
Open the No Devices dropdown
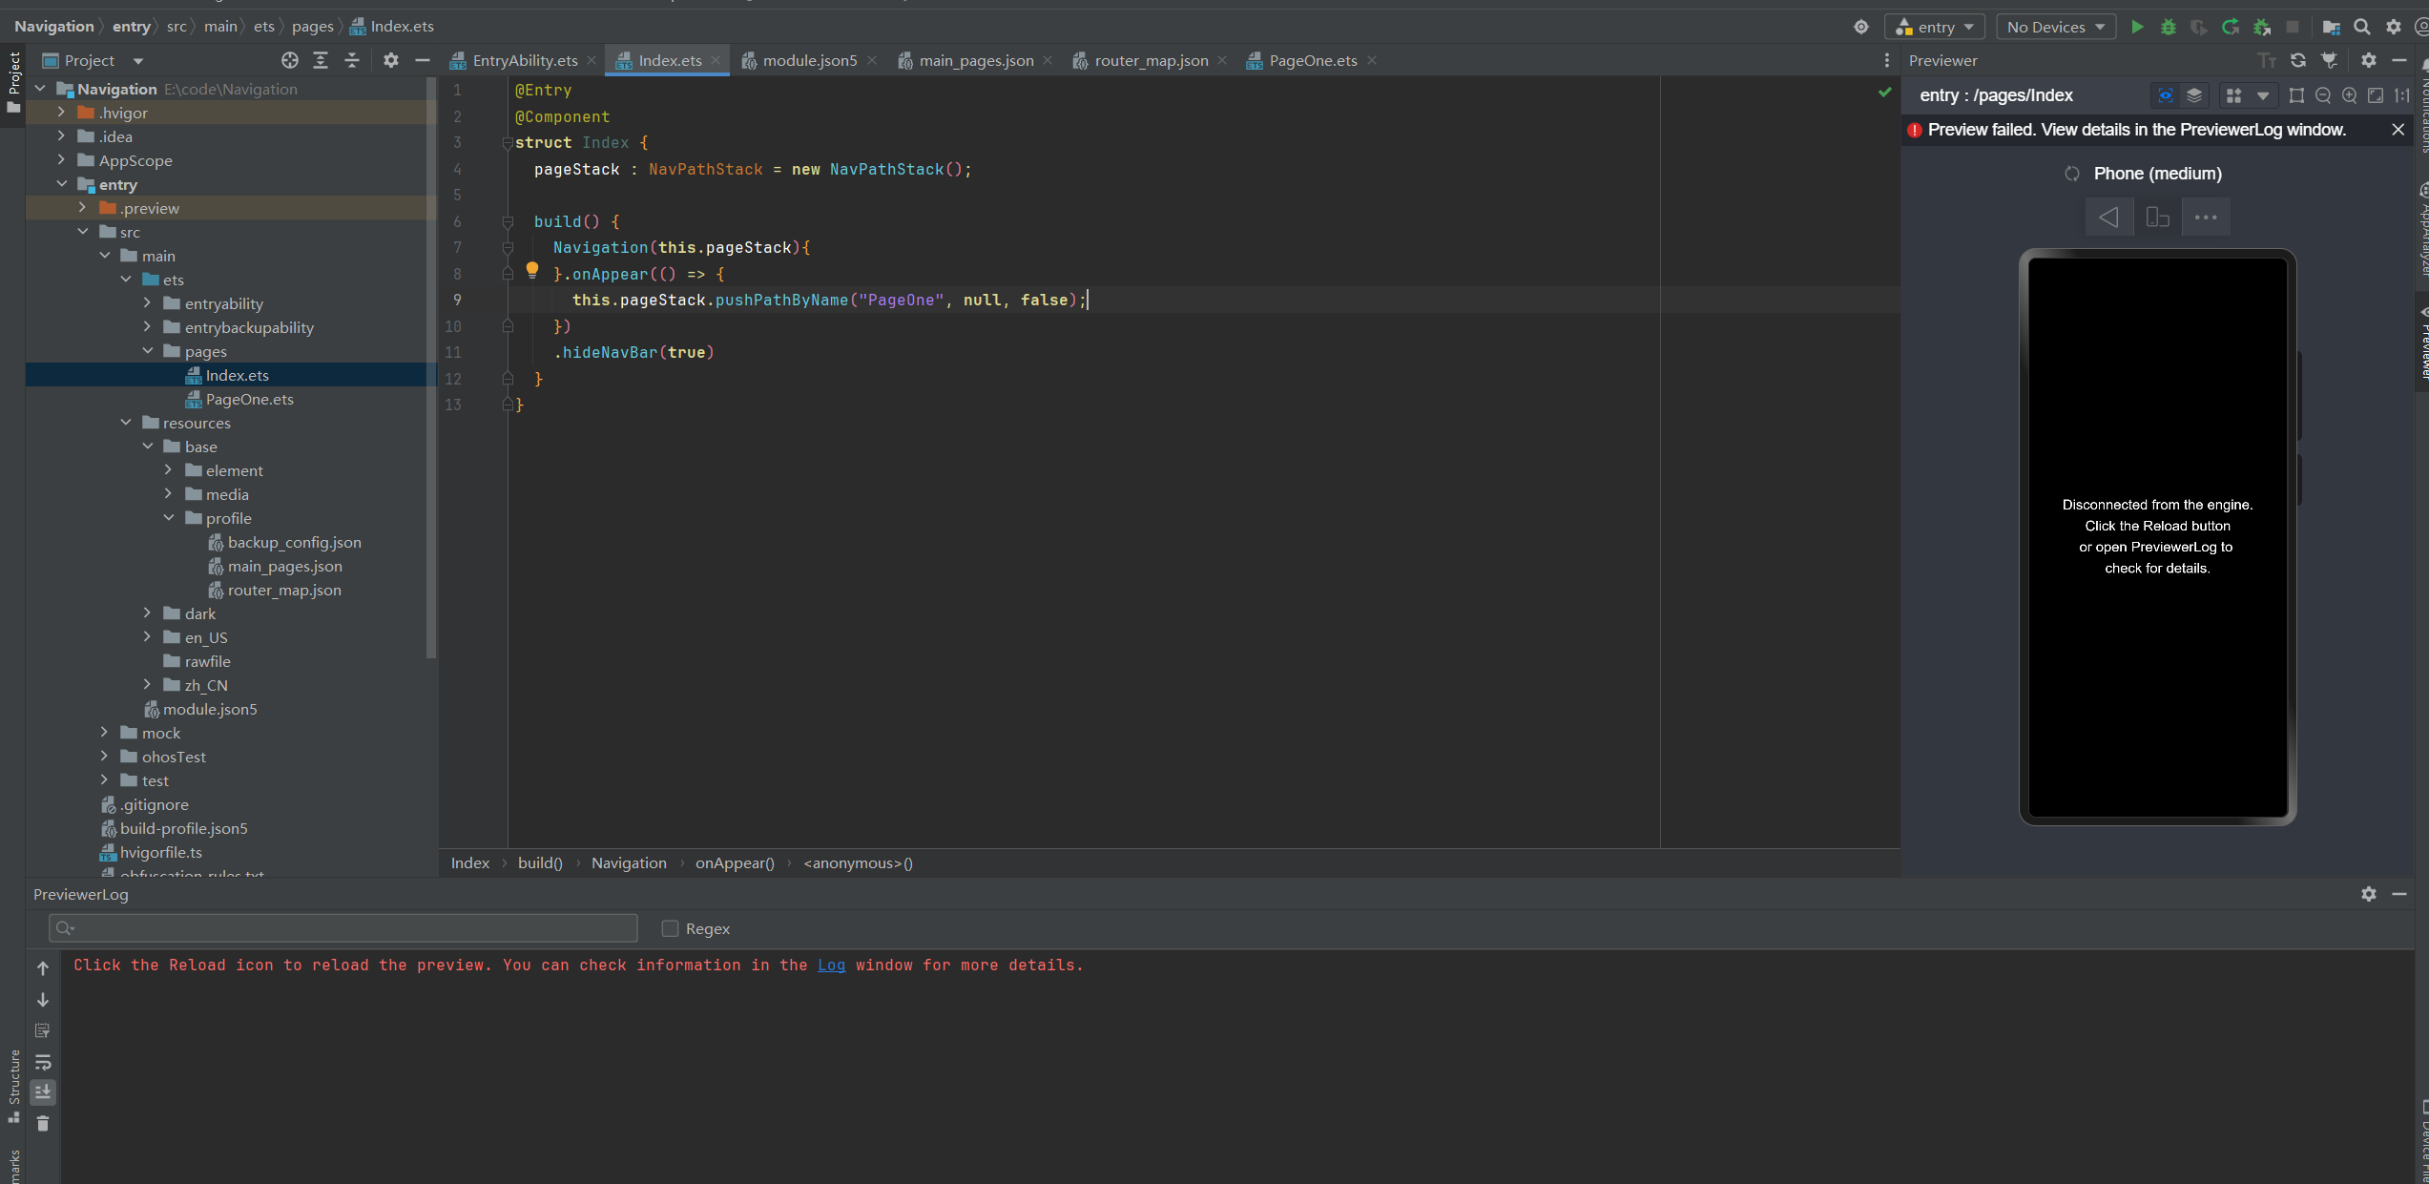pyautogui.click(x=2056, y=27)
